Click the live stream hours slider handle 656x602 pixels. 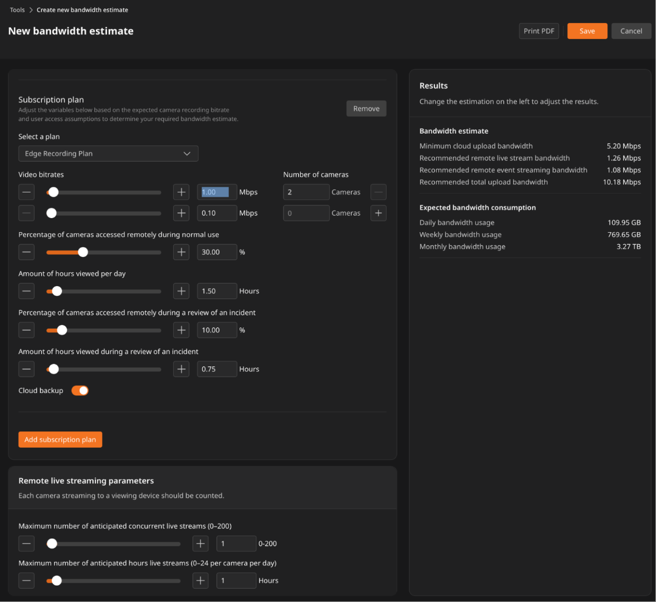click(56, 580)
